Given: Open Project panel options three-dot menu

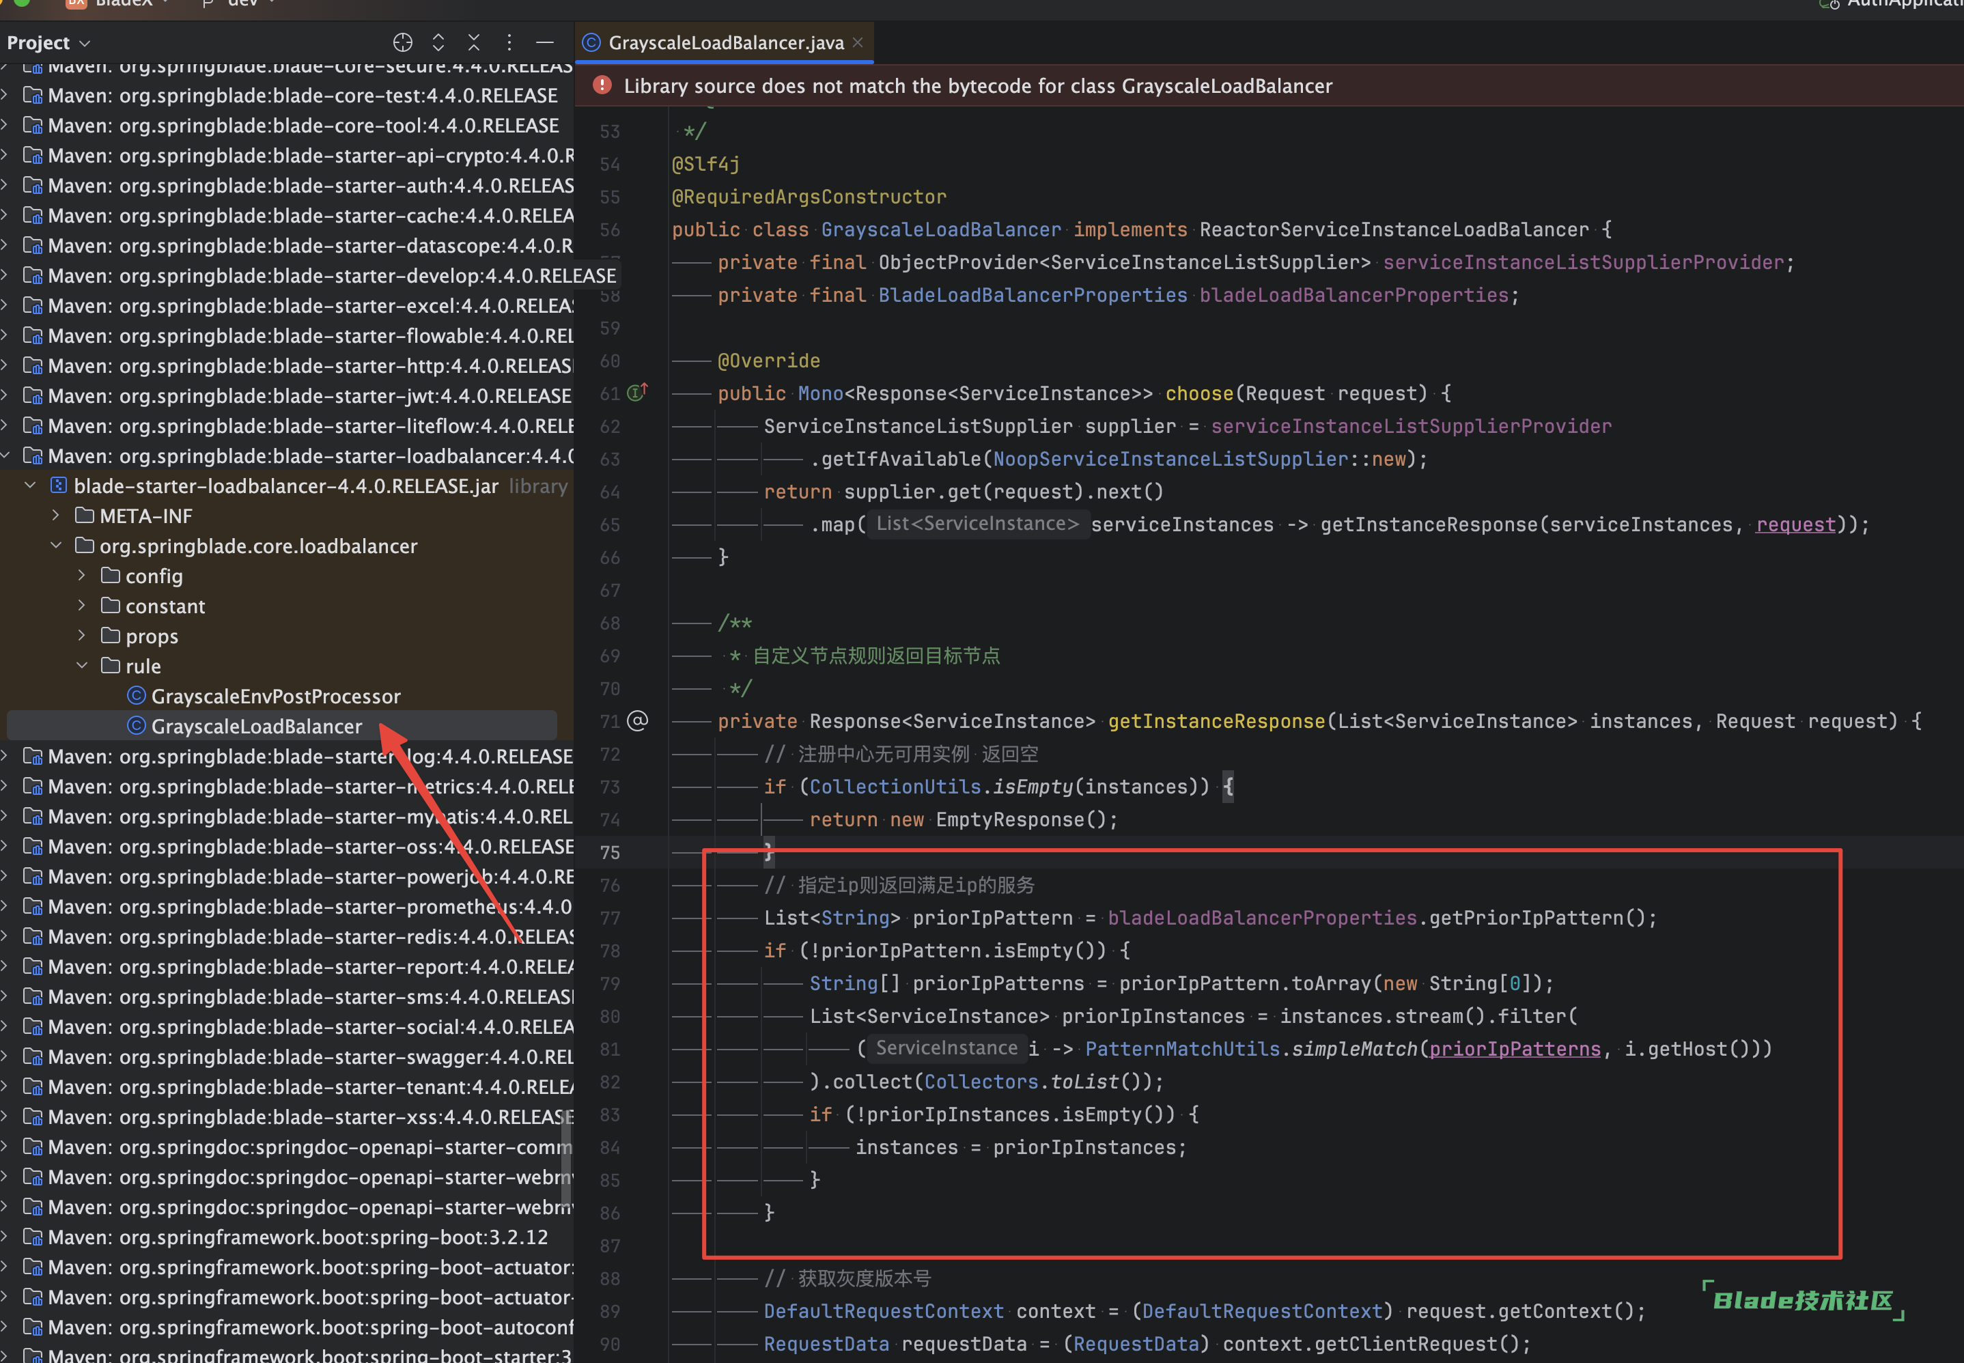Looking at the screenshot, I should click(509, 42).
